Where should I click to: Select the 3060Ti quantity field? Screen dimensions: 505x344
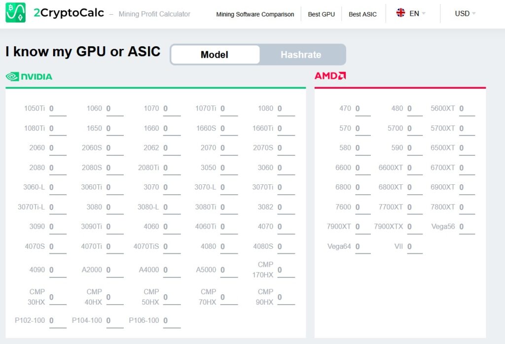click(x=114, y=188)
